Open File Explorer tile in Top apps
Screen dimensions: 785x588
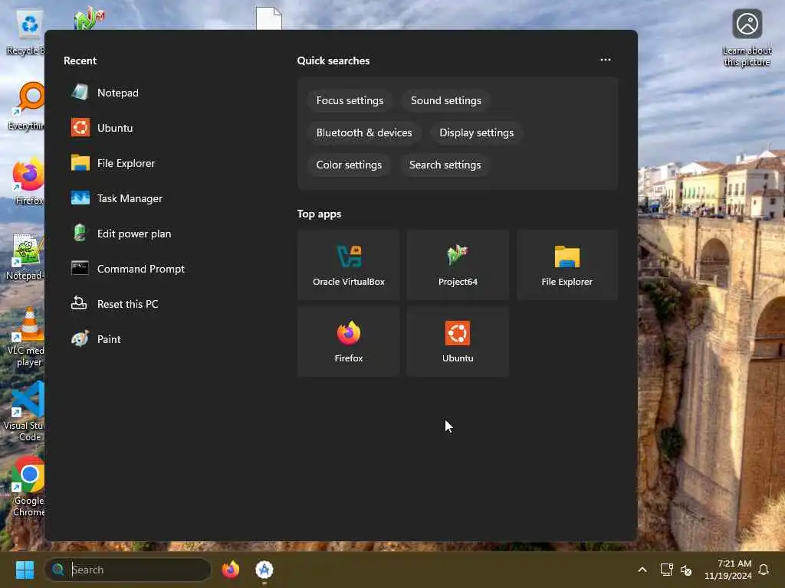point(567,266)
